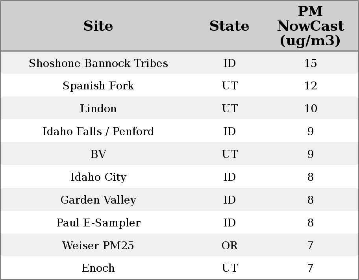The width and height of the screenshot is (359, 280).
Task: Select the Spanish Fork site cell
Action: pos(98,86)
